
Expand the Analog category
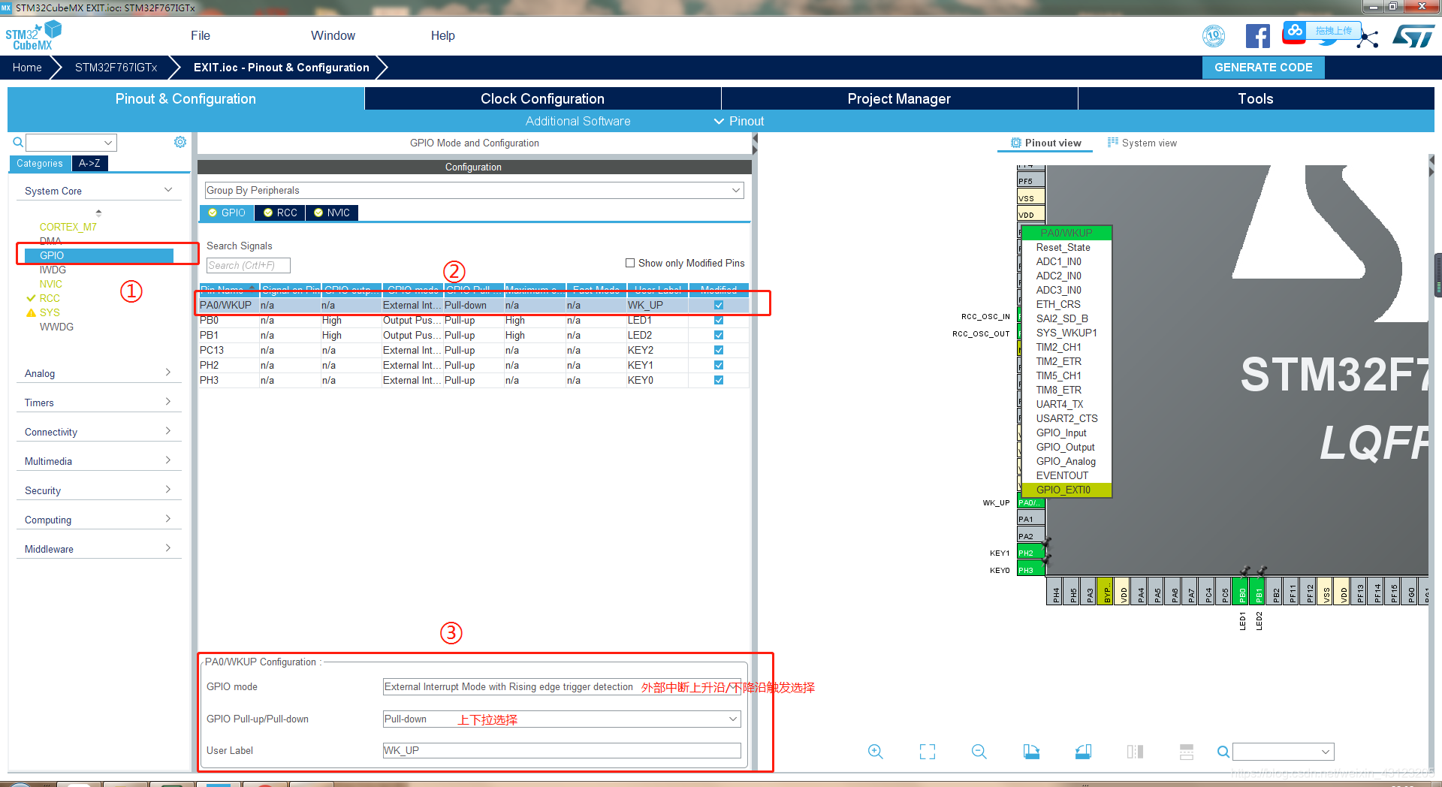[98, 373]
